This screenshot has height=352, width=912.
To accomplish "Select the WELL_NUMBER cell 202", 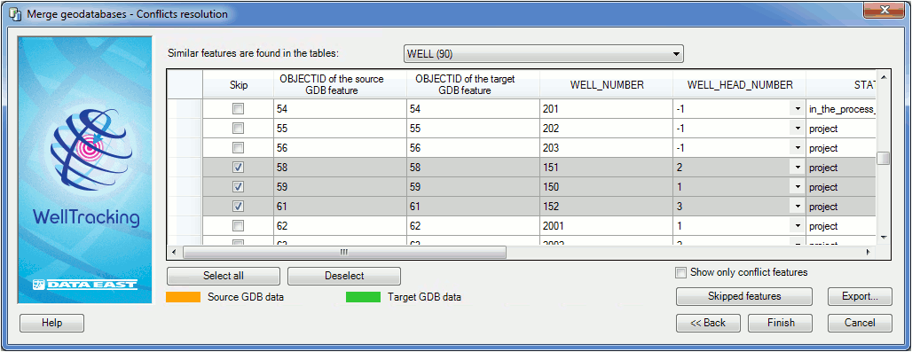I will click(607, 129).
